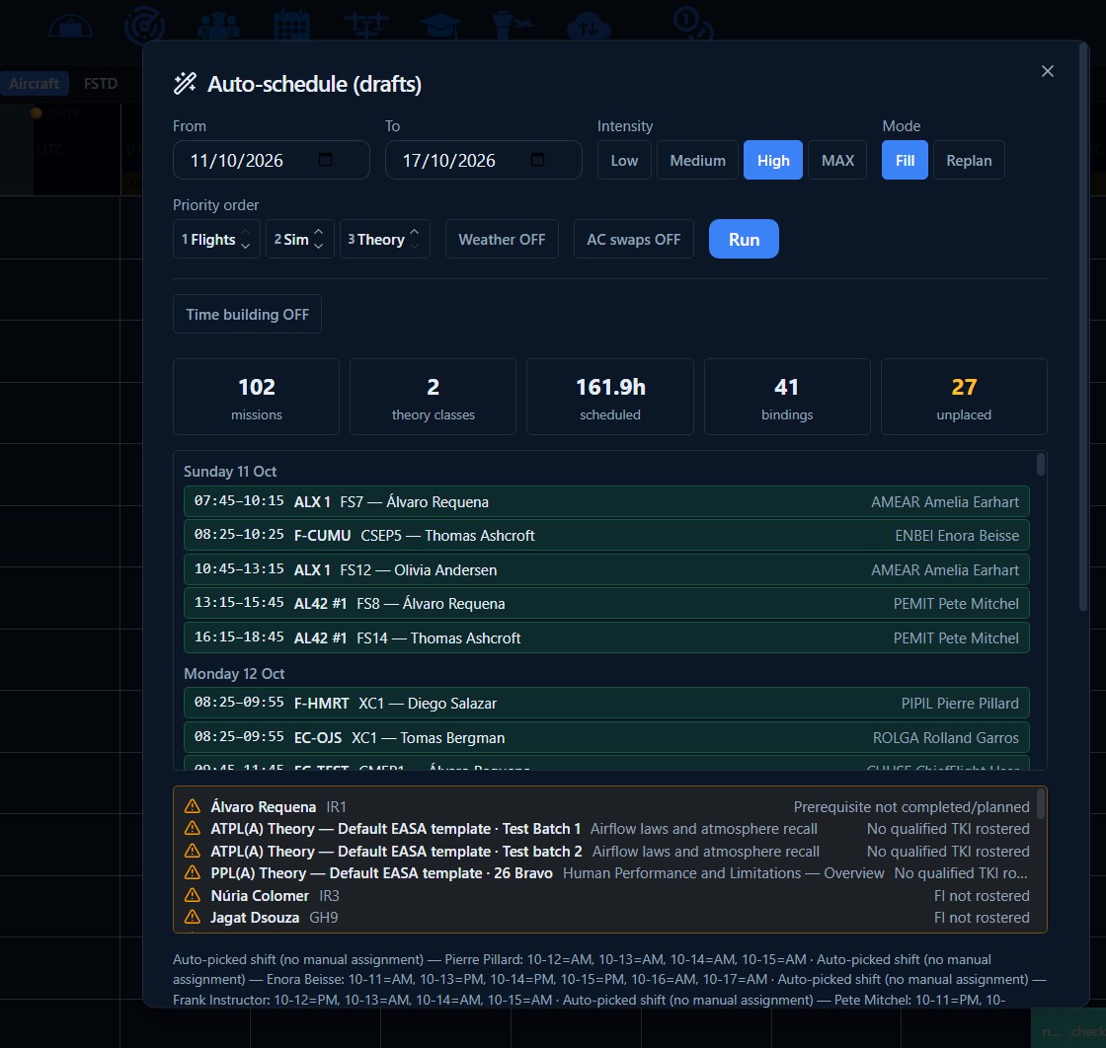Toggle Time building OFF option
Screen dimensions: 1106x1048
[x=247, y=314]
